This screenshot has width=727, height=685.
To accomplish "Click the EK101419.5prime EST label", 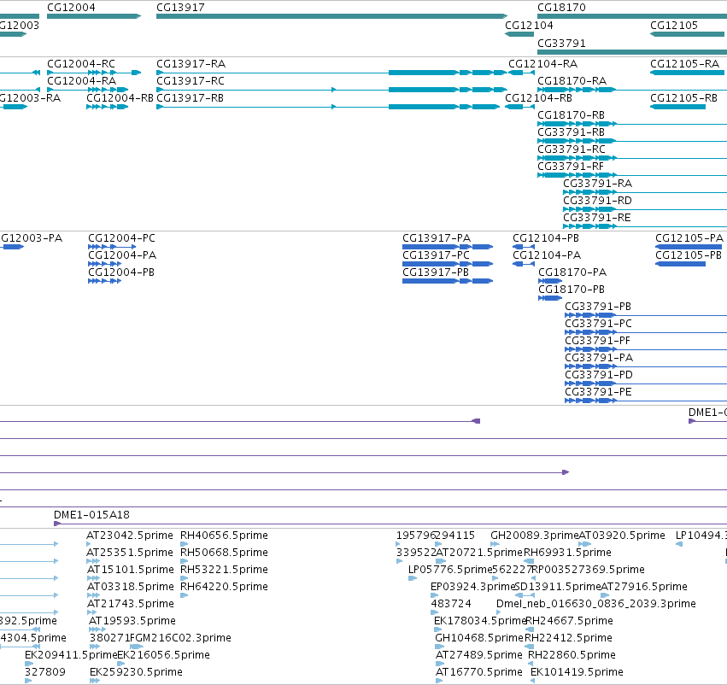I will click(x=577, y=672).
